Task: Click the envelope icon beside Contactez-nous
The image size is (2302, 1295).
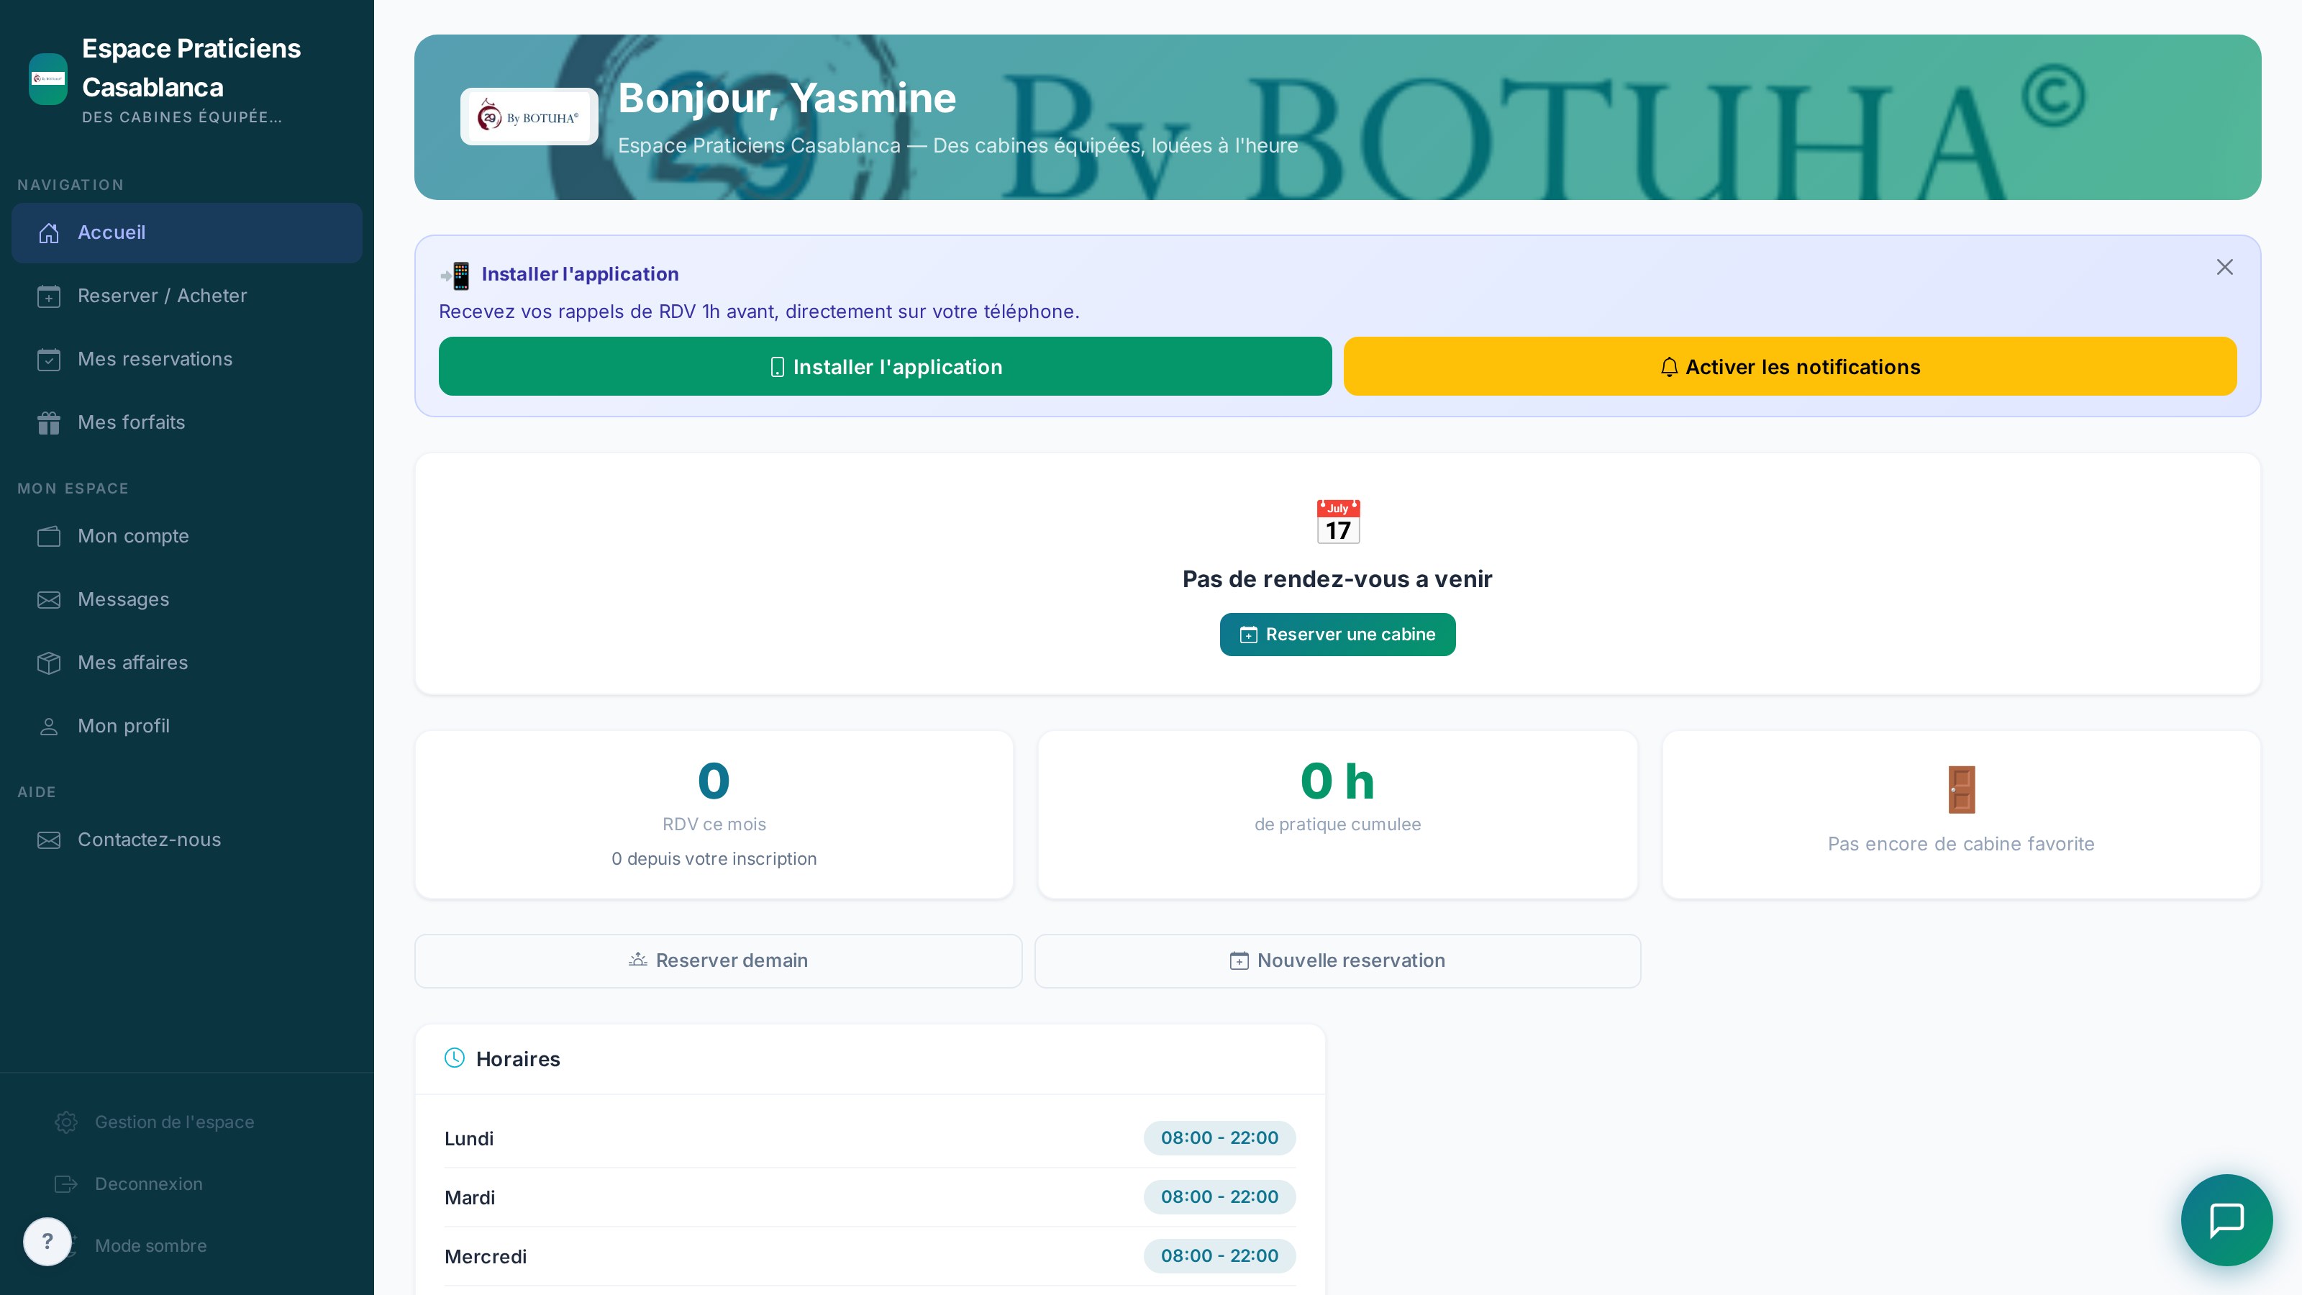Action: 49,840
